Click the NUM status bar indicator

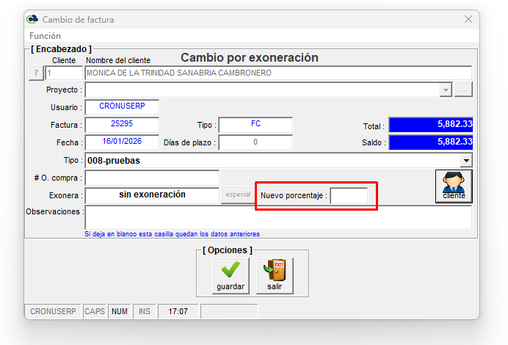[120, 311]
